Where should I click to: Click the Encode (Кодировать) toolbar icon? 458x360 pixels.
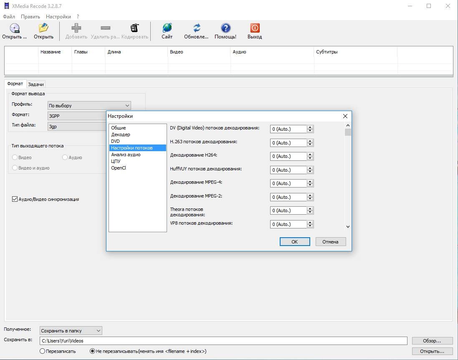pyautogui.click(x=135, y=28)
